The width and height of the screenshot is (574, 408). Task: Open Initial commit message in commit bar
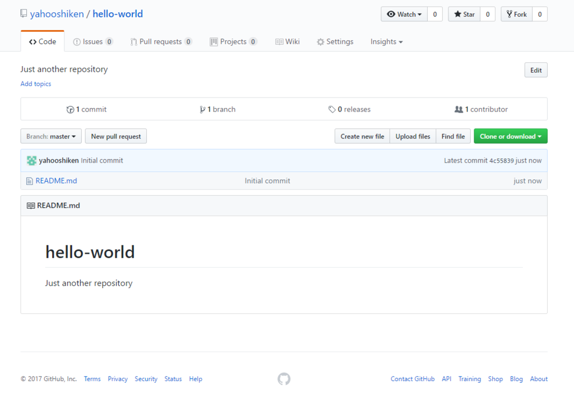[102, 160]
